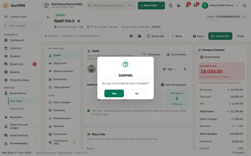Click the guest avatar photo

[x=91, y=69]
